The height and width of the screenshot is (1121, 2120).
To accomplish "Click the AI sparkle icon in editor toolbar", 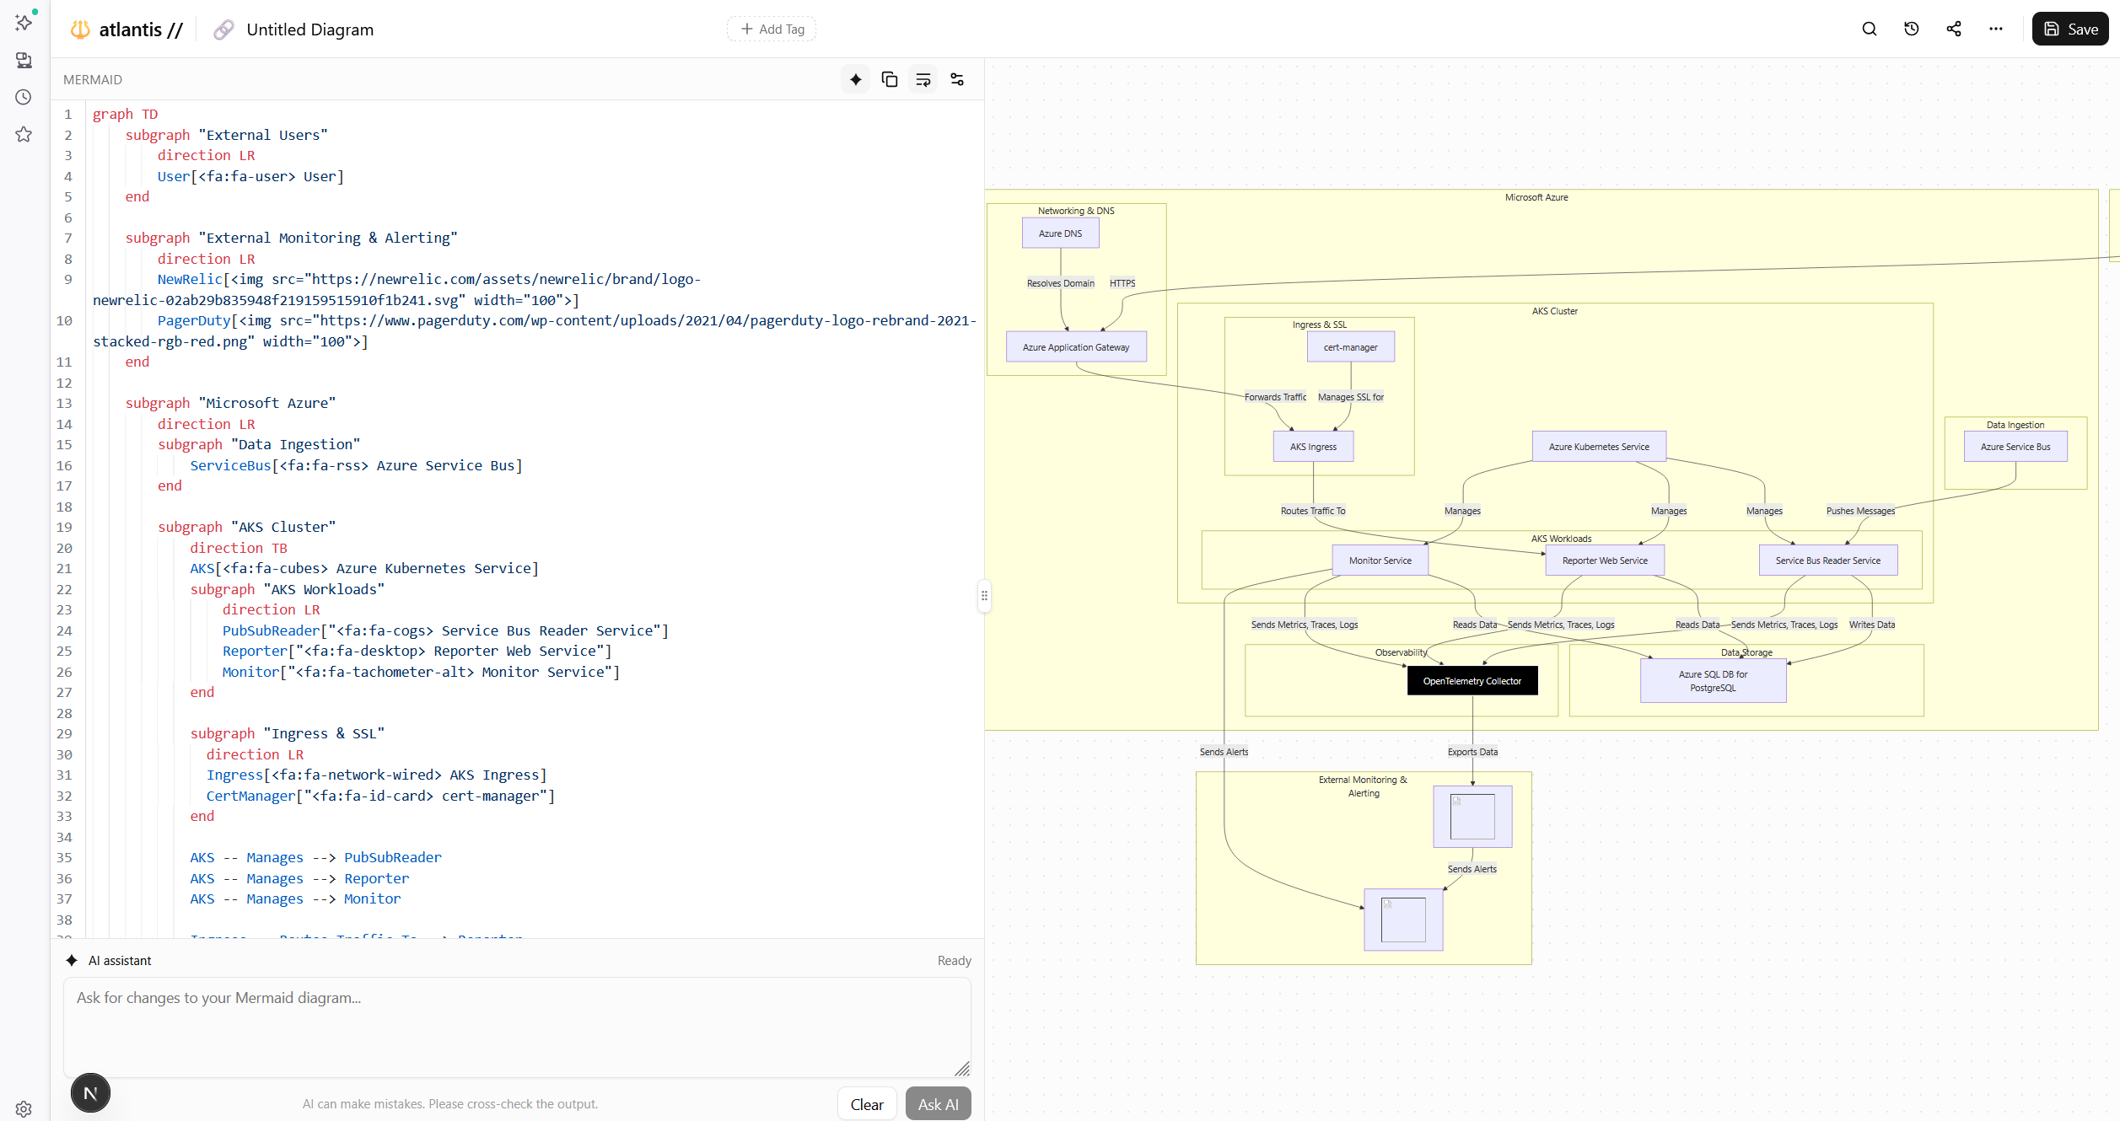I will [x=855, y=79].
